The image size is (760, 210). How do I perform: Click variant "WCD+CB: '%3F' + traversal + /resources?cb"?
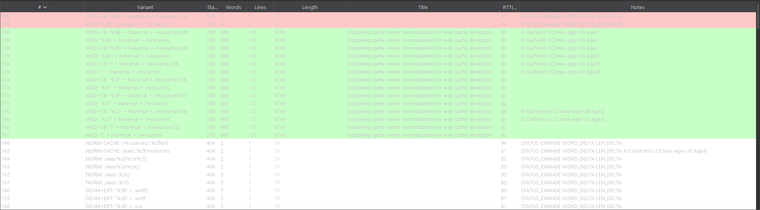(x=136, y=80)
